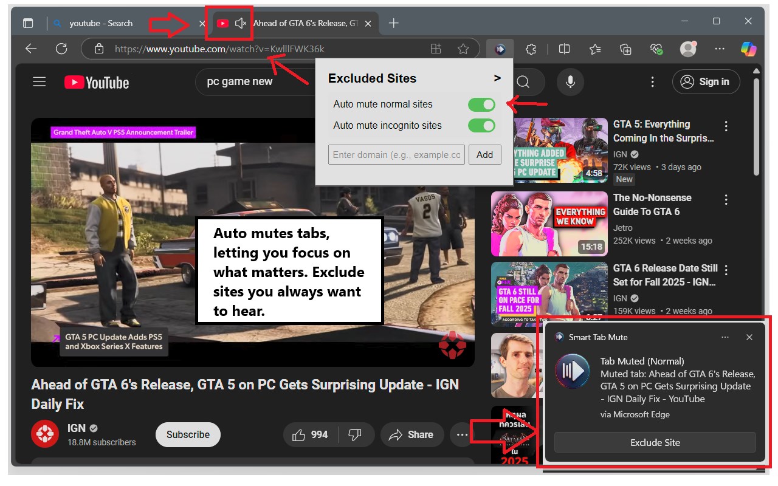The height and width of the screenshot is (486, 778).
Task: Open notification options ellipsis in Smart Tab Mute toast
Action: click(725, 337)
